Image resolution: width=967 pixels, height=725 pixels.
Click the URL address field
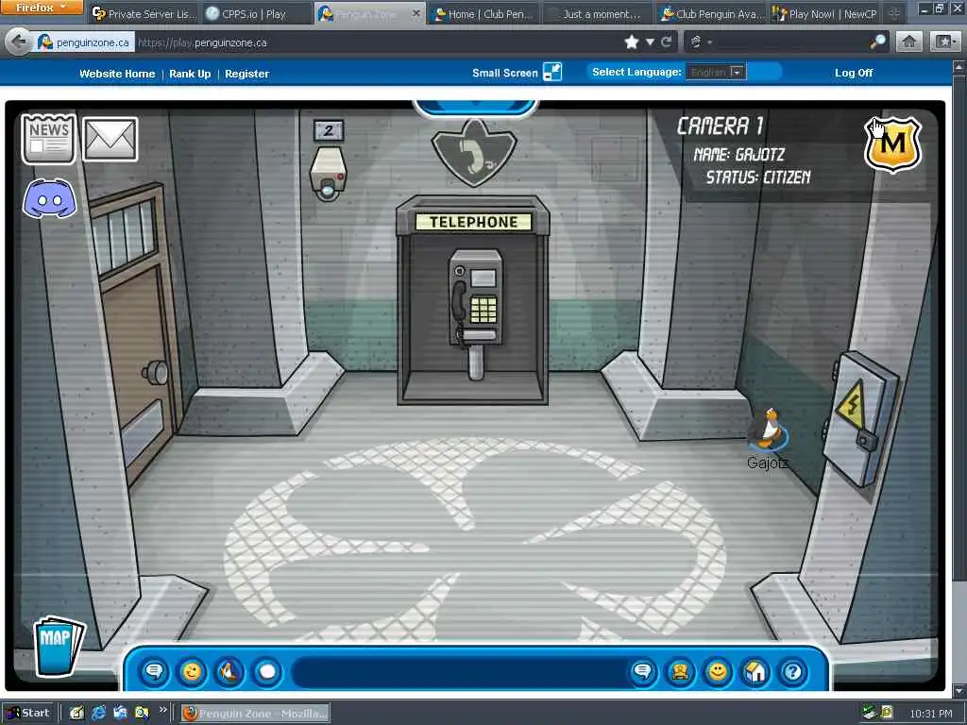376,42
